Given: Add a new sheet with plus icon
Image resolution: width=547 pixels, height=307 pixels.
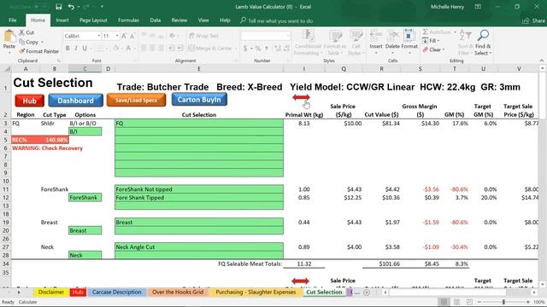Looking at the screenshot, I should (367, 293).
